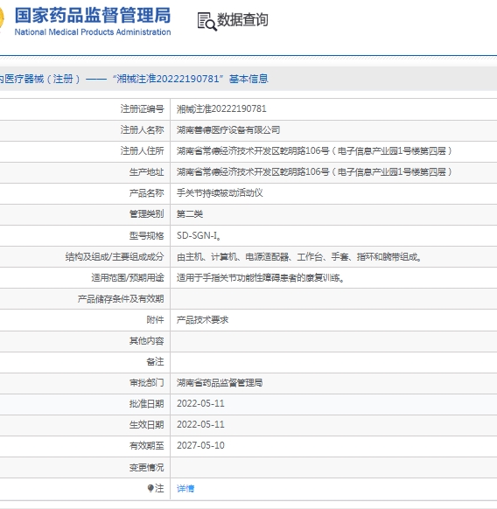
Task: Open the 详情 link in the 注 row
Action: [x=185, y=488]
